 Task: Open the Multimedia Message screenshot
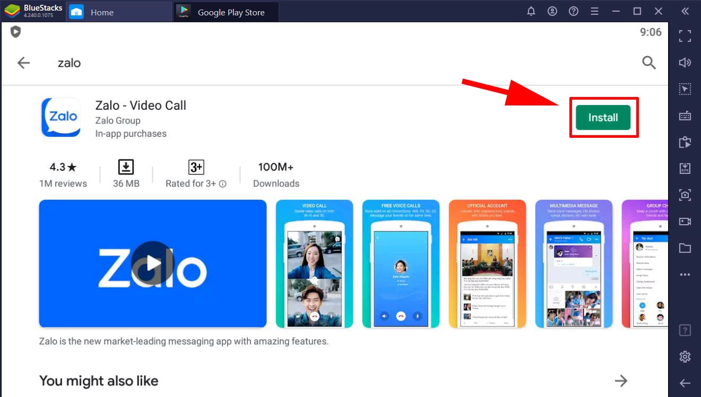(574, 263)
